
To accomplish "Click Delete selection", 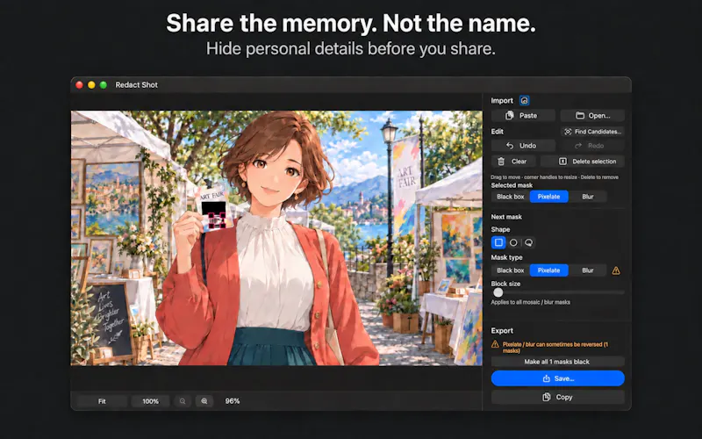I will coord(583,162).
